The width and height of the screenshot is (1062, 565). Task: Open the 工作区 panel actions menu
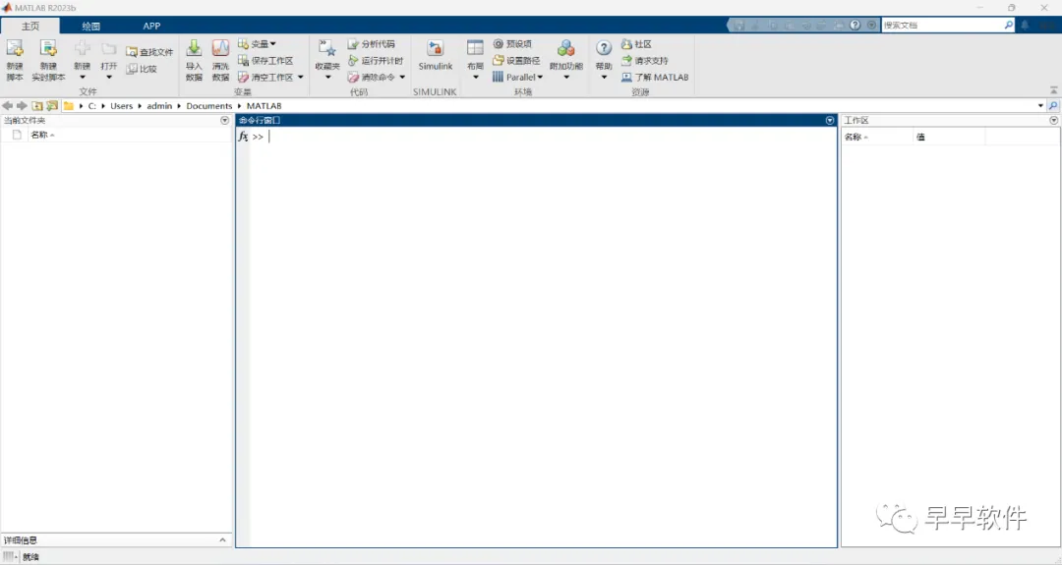click(1054, 121)
